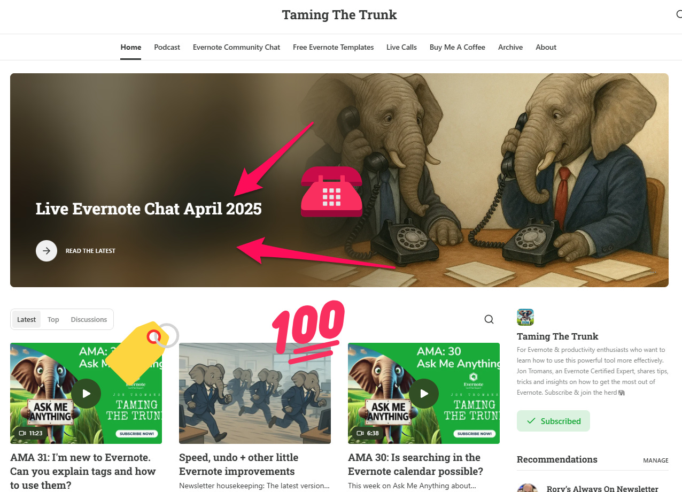The image size is (682, 492).
Task: Click the Manage recommendations link
Action: coord(656,460)
